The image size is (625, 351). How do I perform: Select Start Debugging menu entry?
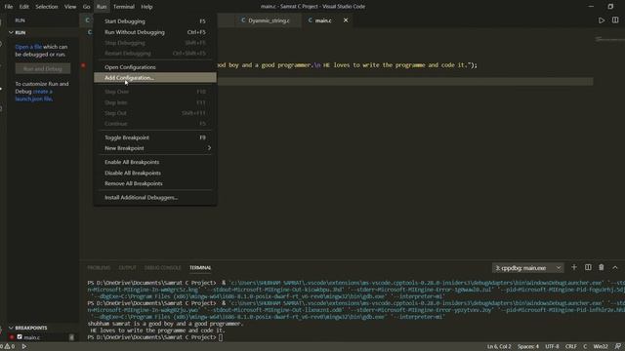click(x=155, y=21)
